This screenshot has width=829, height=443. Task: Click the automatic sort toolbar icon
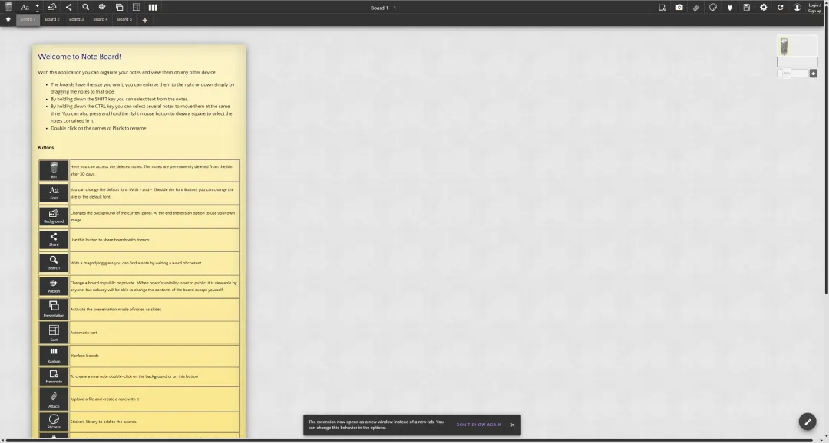tap(136, 8)
